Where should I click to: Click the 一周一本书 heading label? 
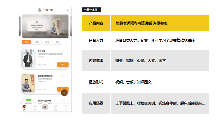point(92,10)
